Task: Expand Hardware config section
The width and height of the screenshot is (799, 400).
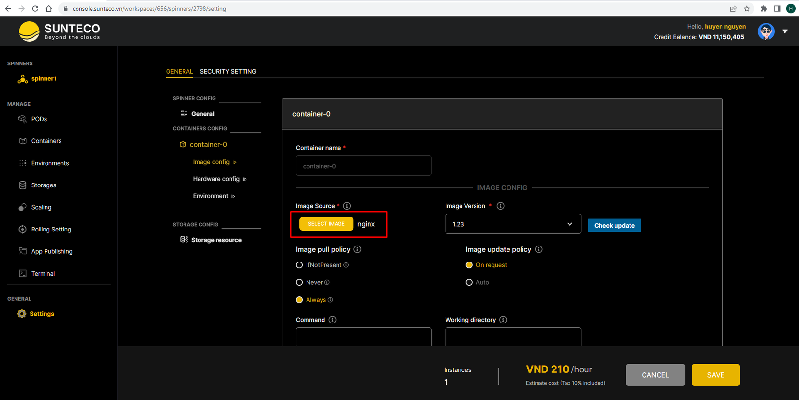Action: 220,179
